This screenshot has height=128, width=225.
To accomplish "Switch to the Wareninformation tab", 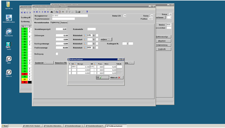I will [x=42, y=23].
